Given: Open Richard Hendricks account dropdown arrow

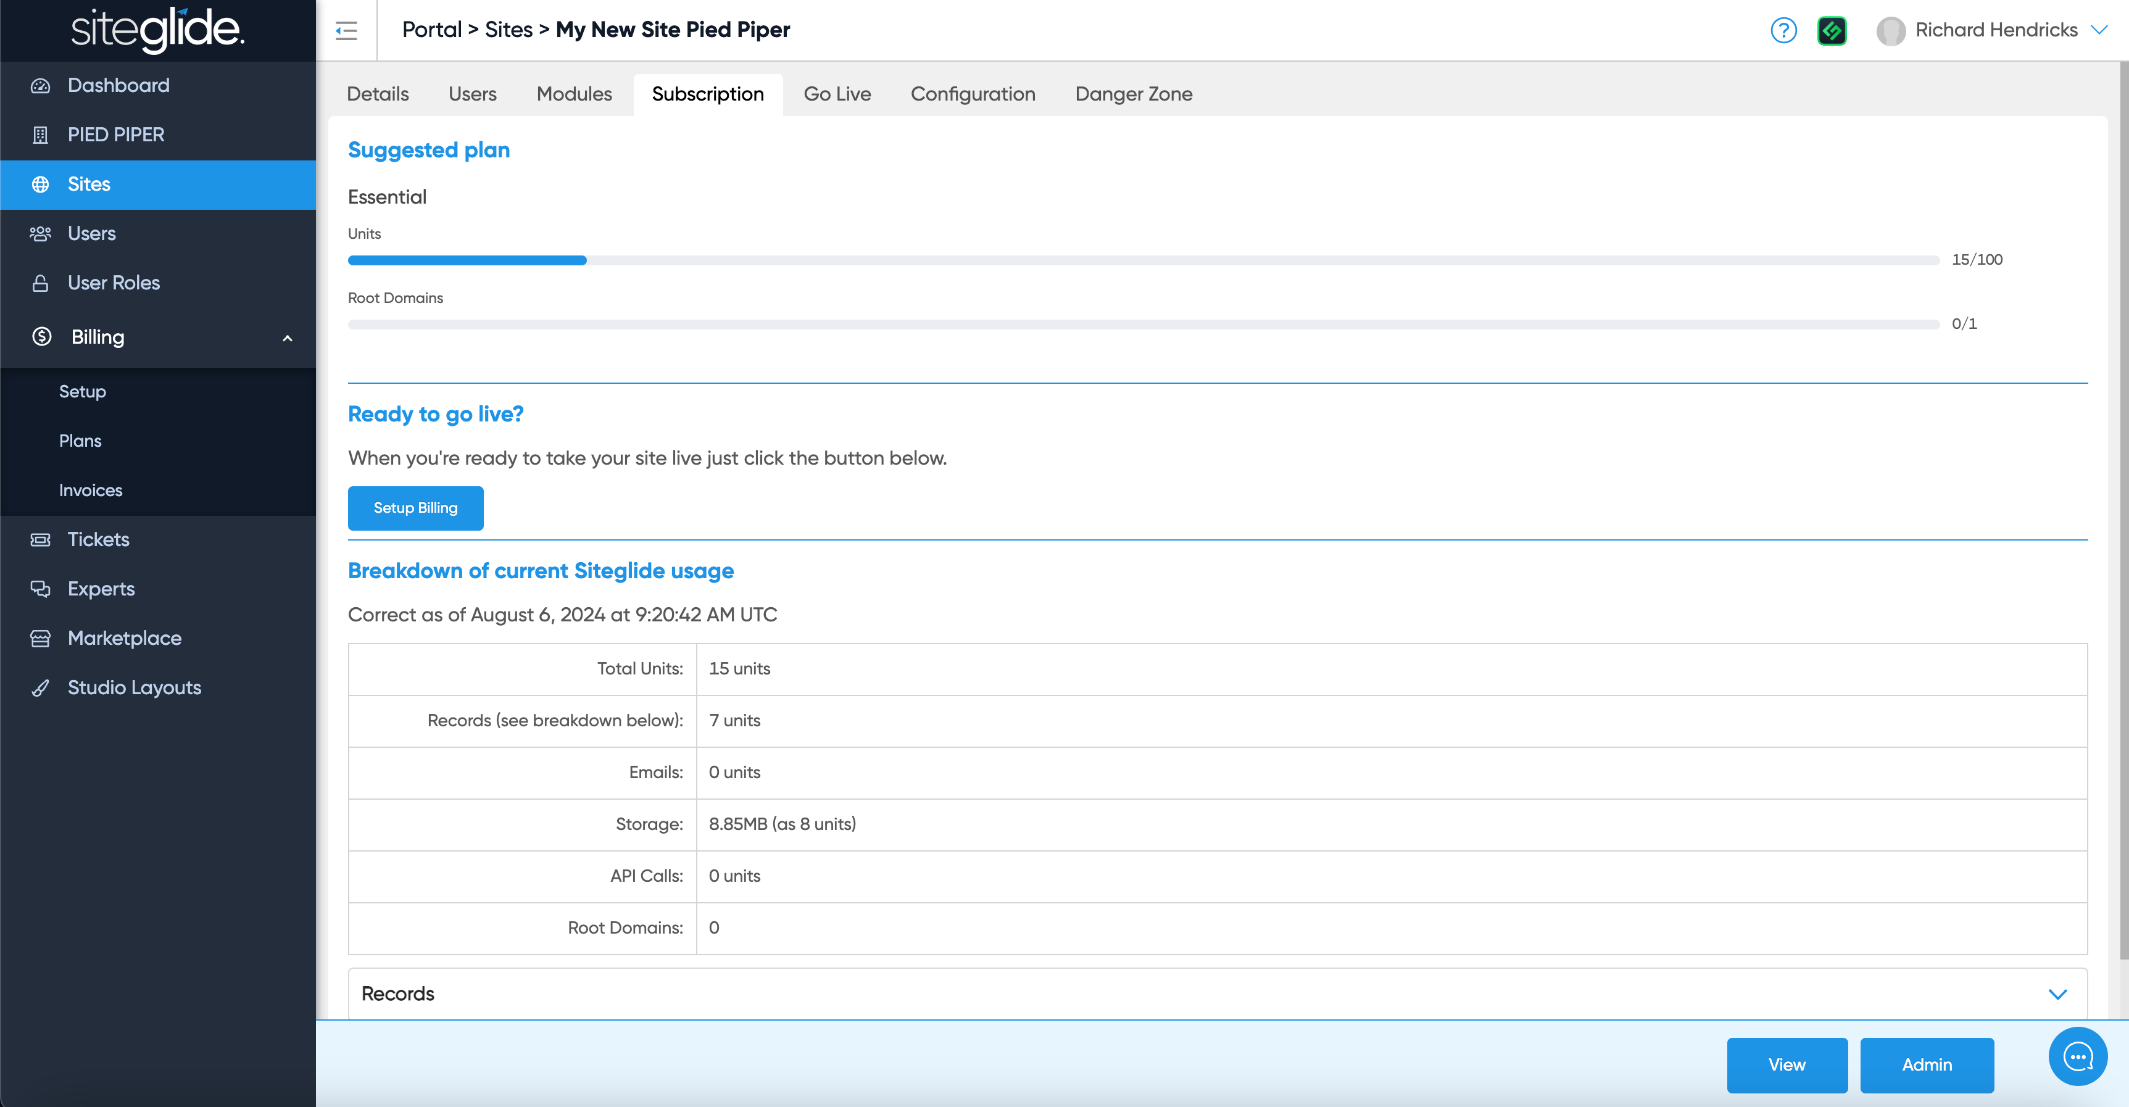Looking at the screenshot, I should point(2099,30).
